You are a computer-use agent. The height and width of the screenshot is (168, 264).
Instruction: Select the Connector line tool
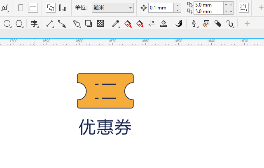tap(61, 23)
